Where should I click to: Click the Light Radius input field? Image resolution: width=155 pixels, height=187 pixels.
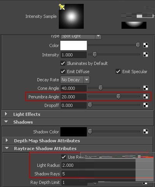point(98,165)
